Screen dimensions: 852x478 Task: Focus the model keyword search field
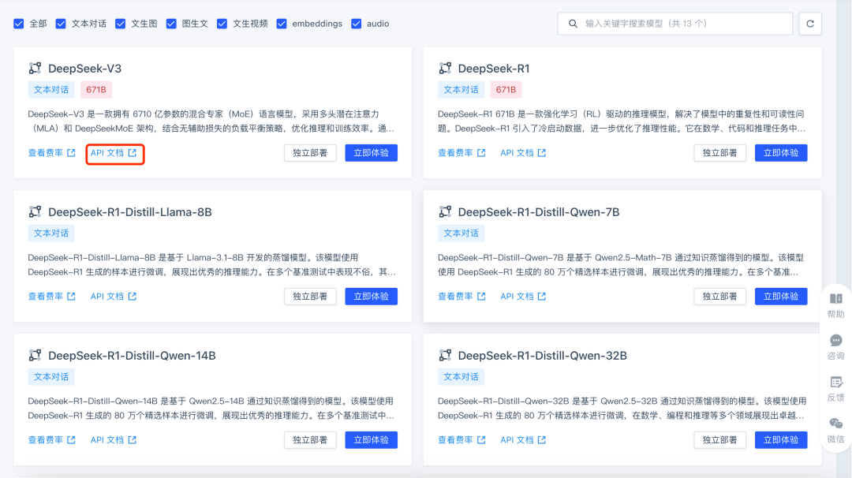coord(674,24)
